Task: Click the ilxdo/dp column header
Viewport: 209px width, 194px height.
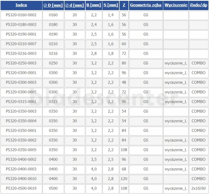Action: (x=198, y=5)
